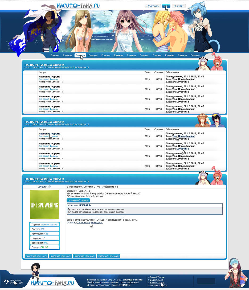
Task: Follow the underlined ССылка когда наводиш. link
Action: click(x=89, y=222)
